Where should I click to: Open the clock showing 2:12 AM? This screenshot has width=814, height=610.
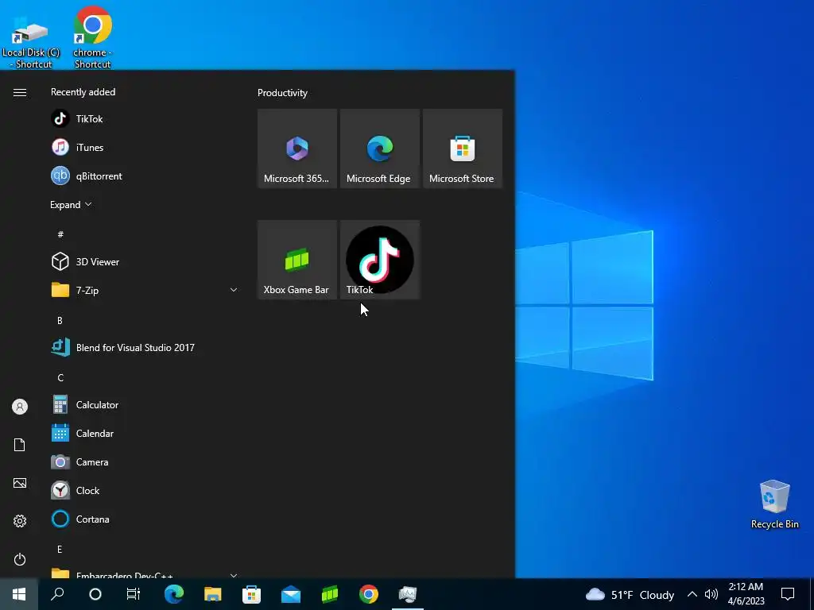pyautogui.click(x=746, y=594)
